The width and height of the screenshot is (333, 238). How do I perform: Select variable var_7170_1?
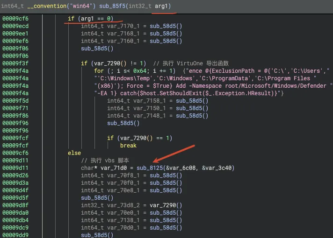point(123,26)
